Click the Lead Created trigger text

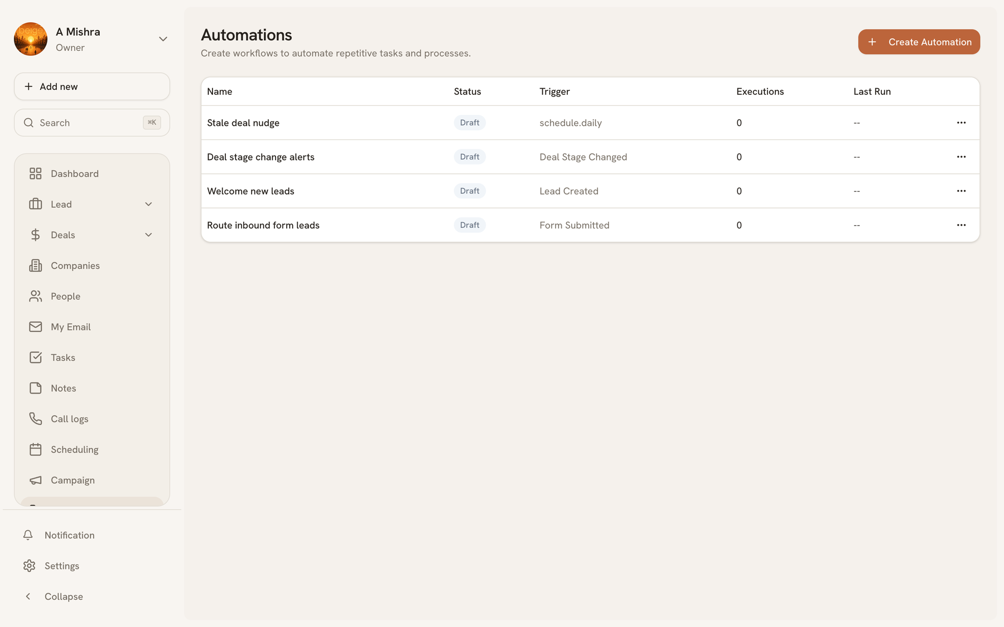coord(569,191)
